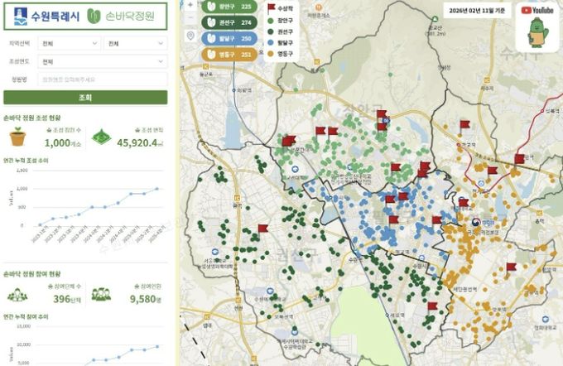Screen dimensions: 563x366
Task: Expand the 조성연도 year dropdown
Action: click(x=102, y=61)
